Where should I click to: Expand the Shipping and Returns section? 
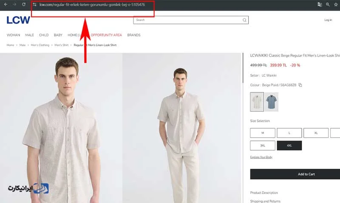[265, 201]
